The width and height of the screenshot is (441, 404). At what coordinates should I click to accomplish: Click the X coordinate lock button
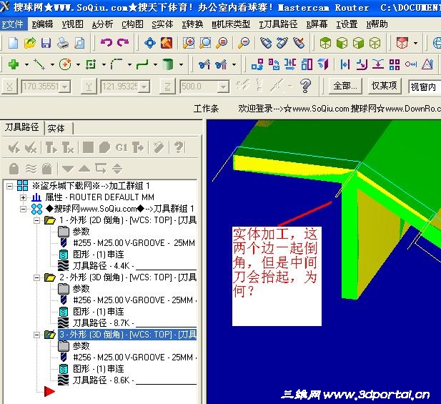9,87
